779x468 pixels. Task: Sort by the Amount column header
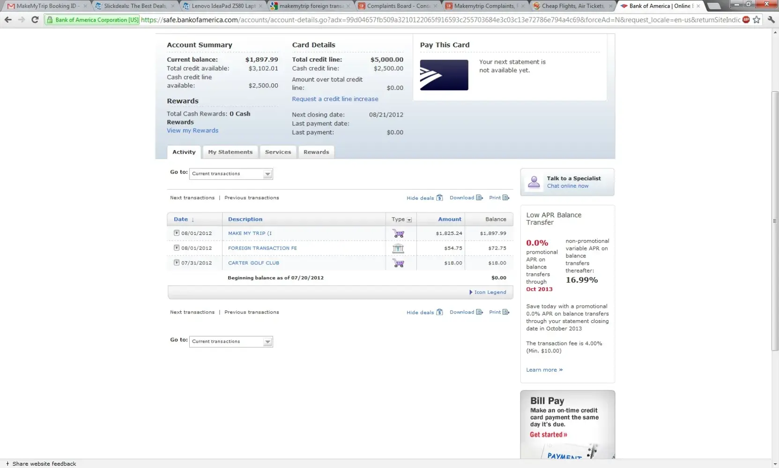coord(450,219)
